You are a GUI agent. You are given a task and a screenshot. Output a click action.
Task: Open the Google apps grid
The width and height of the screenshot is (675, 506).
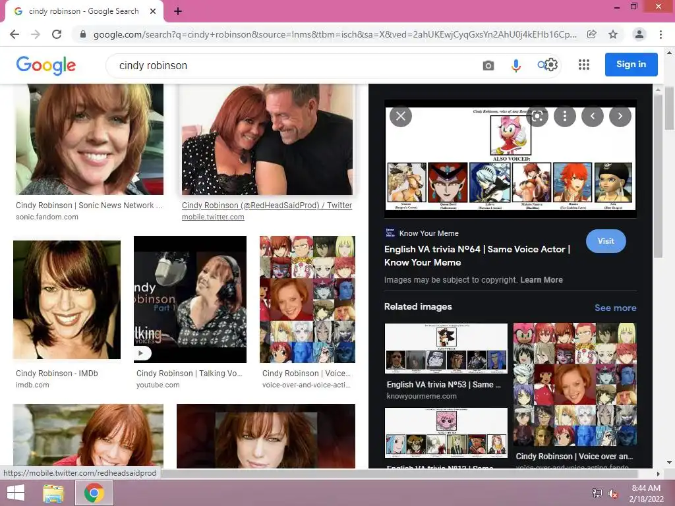pyautogui.click(x=584, y=65)
